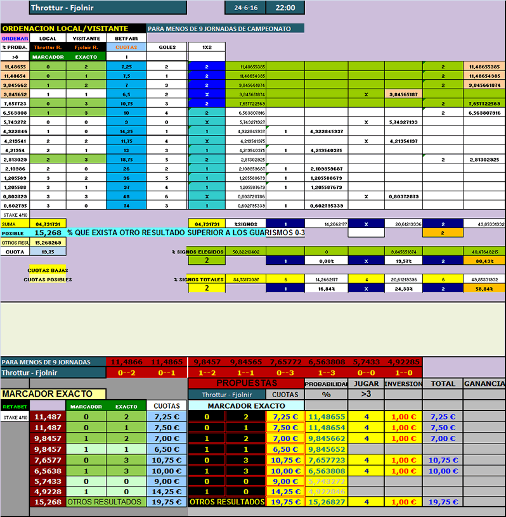Click the 15,26827 probability cell

326,502
